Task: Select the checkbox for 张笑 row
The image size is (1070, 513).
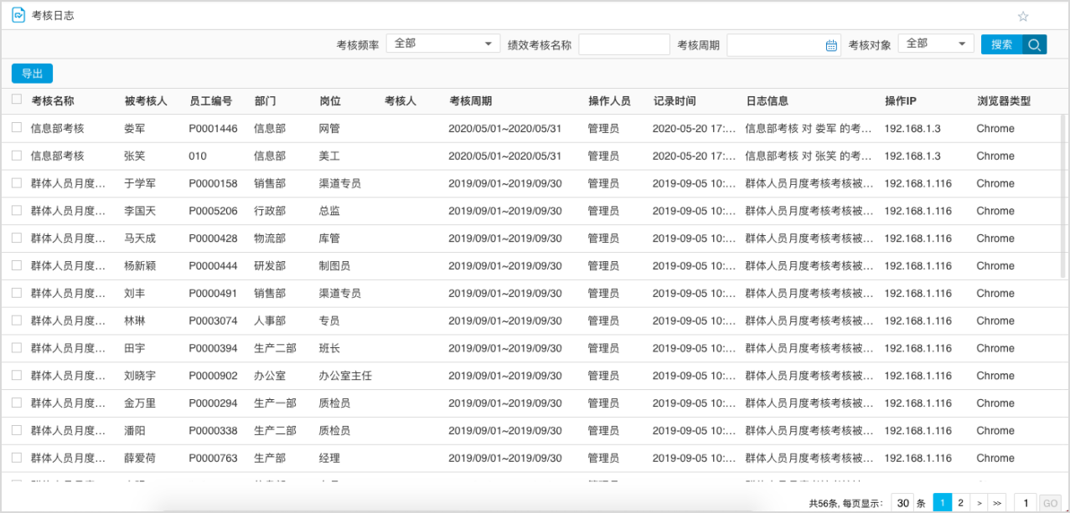Action: tap(17, 156)
